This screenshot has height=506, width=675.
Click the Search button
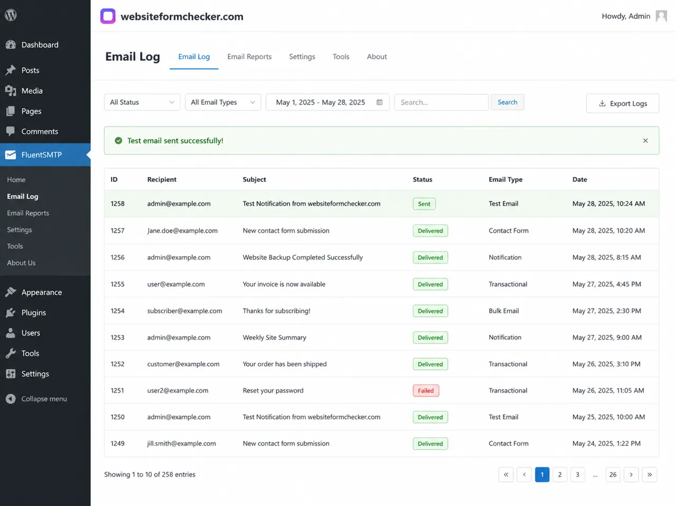(507, 102)
